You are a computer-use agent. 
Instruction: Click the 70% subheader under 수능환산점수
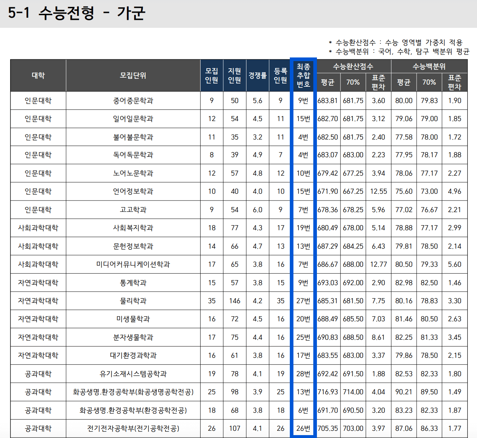coord(353,82)
